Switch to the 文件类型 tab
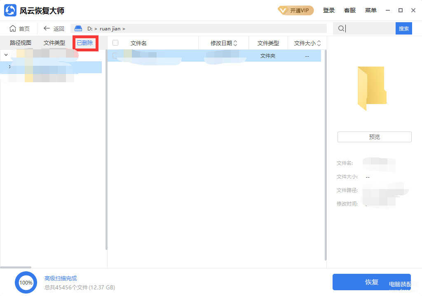Image resolution: width=422 pixels, height=296 pixels. pos(54,43)
